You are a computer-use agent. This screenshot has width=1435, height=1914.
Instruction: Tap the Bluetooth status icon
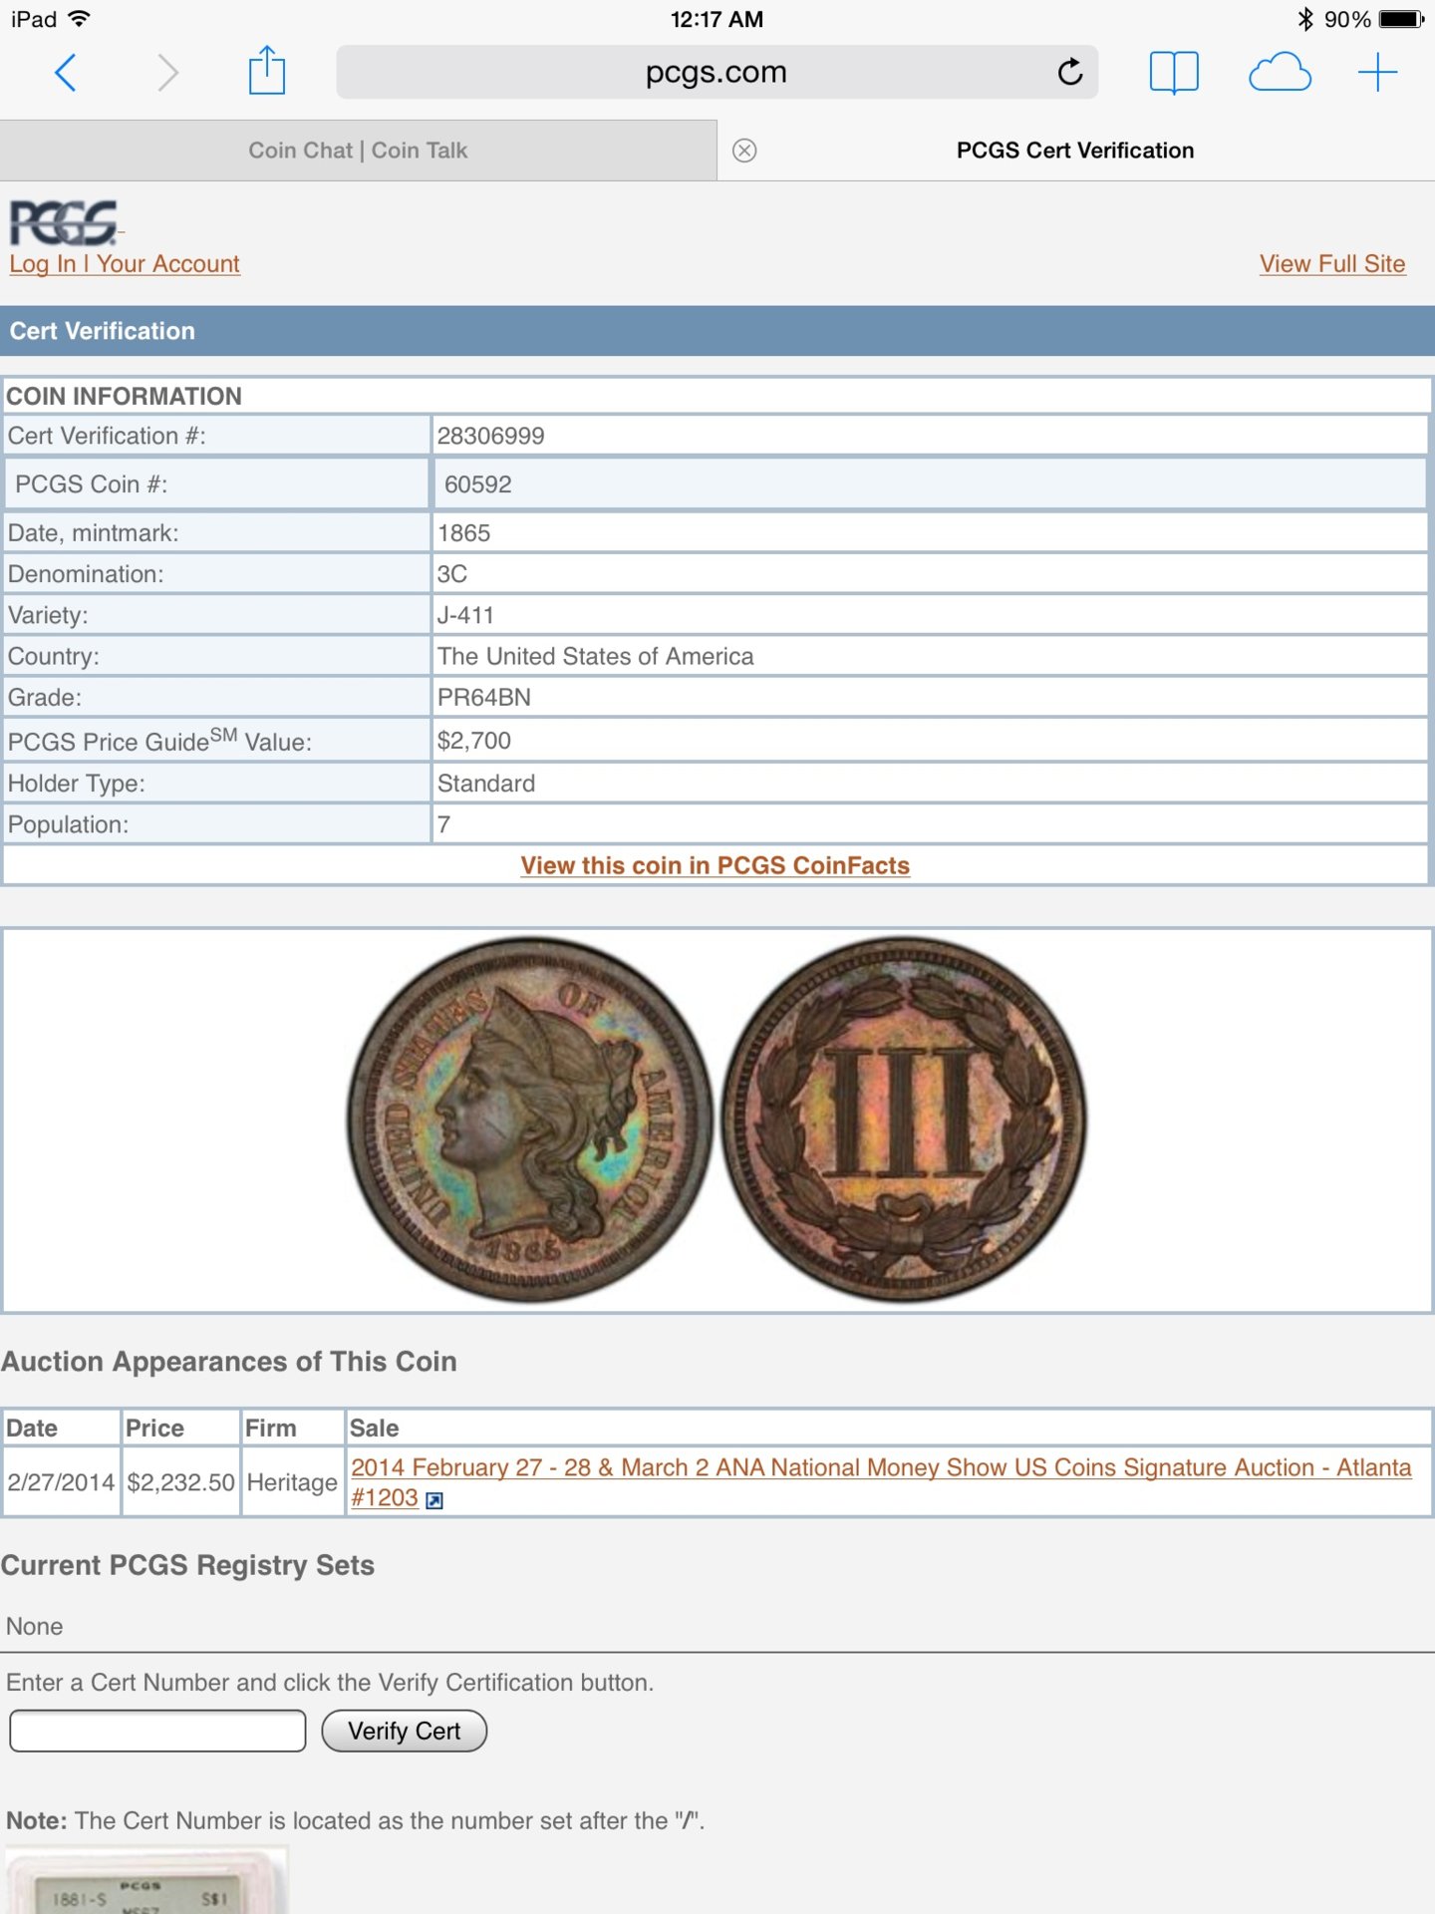(x=1305, y=19)
